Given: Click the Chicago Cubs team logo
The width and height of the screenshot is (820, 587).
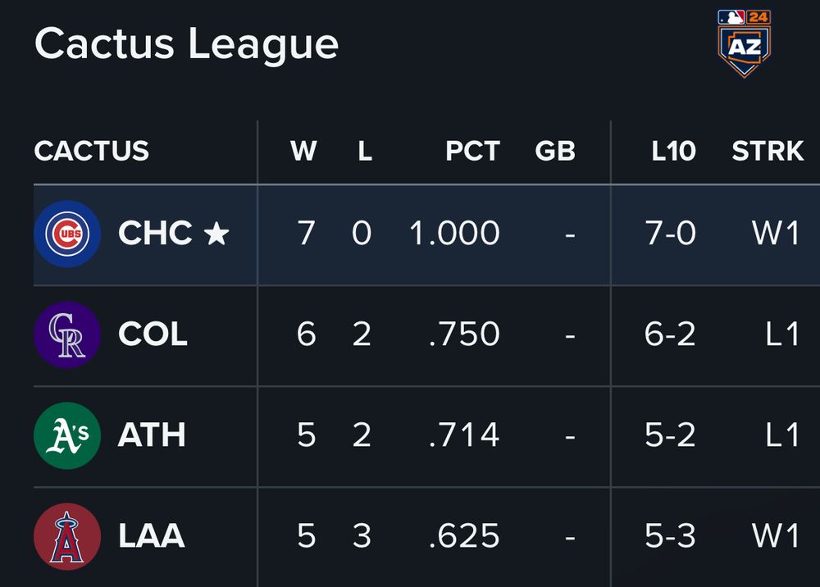Looking at the screenshot, I should [x=67, y=234].
